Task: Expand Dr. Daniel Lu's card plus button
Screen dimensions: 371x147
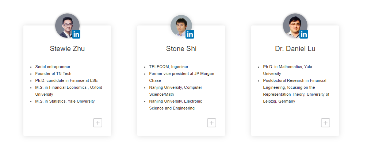Action: pos(325,123)
